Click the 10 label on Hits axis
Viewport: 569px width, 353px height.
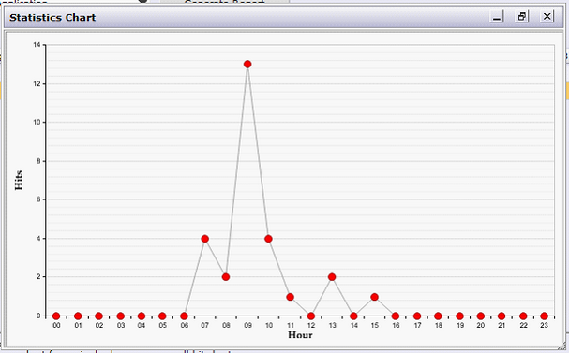click(37, 123)
